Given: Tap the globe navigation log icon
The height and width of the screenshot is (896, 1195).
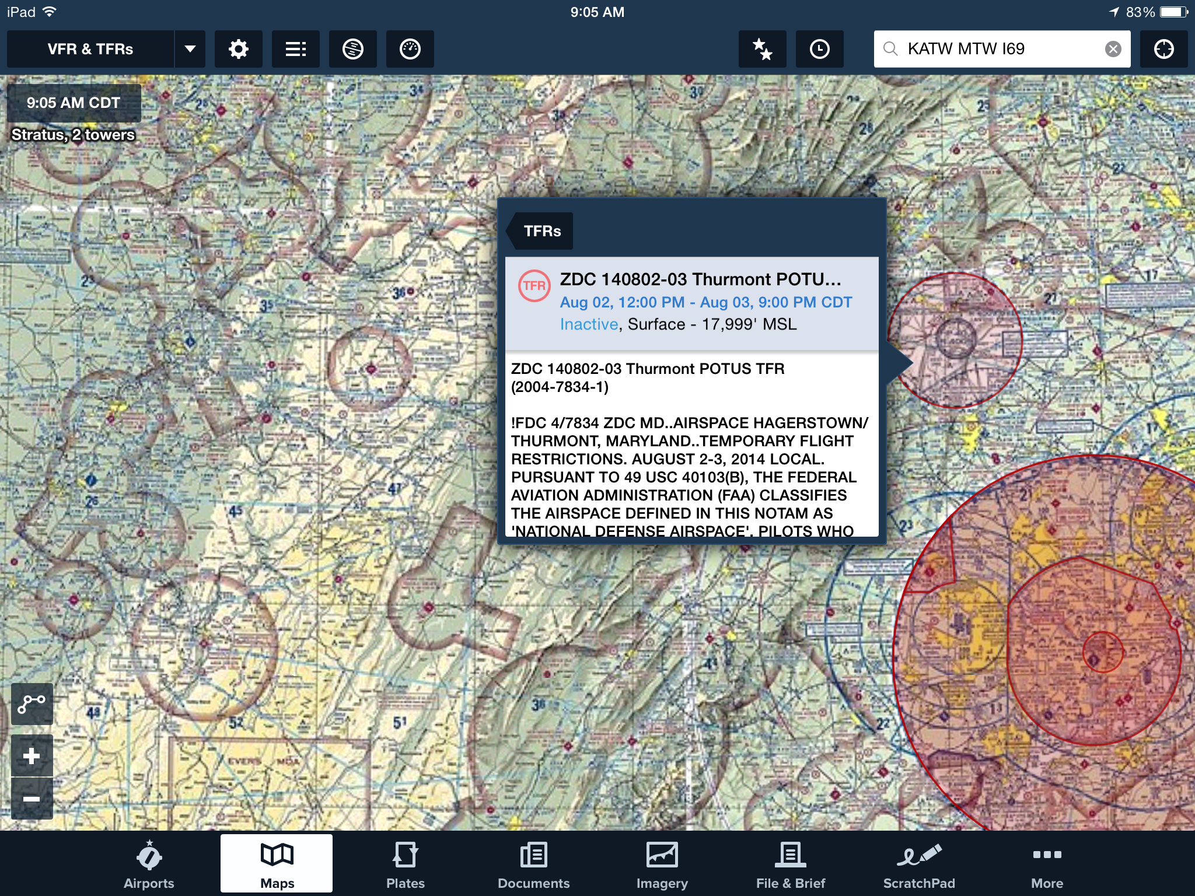Looking at the screenshot, I should 352,49.
